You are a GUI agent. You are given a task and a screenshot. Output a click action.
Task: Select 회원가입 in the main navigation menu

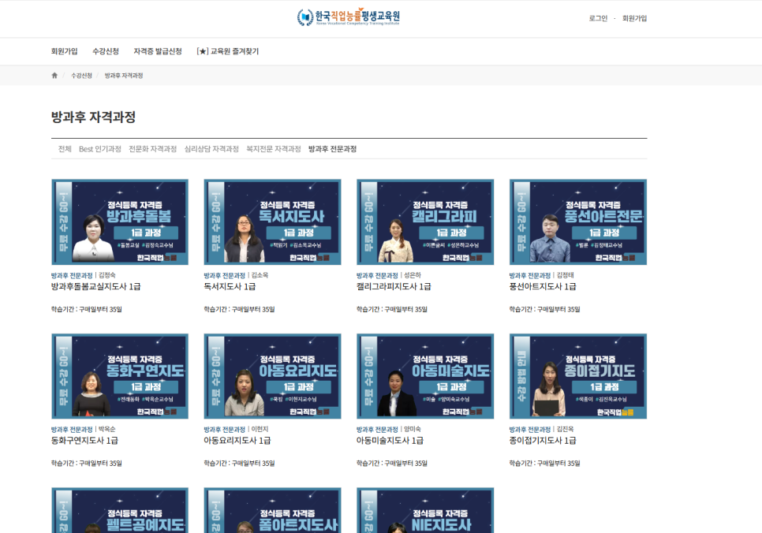65,51
